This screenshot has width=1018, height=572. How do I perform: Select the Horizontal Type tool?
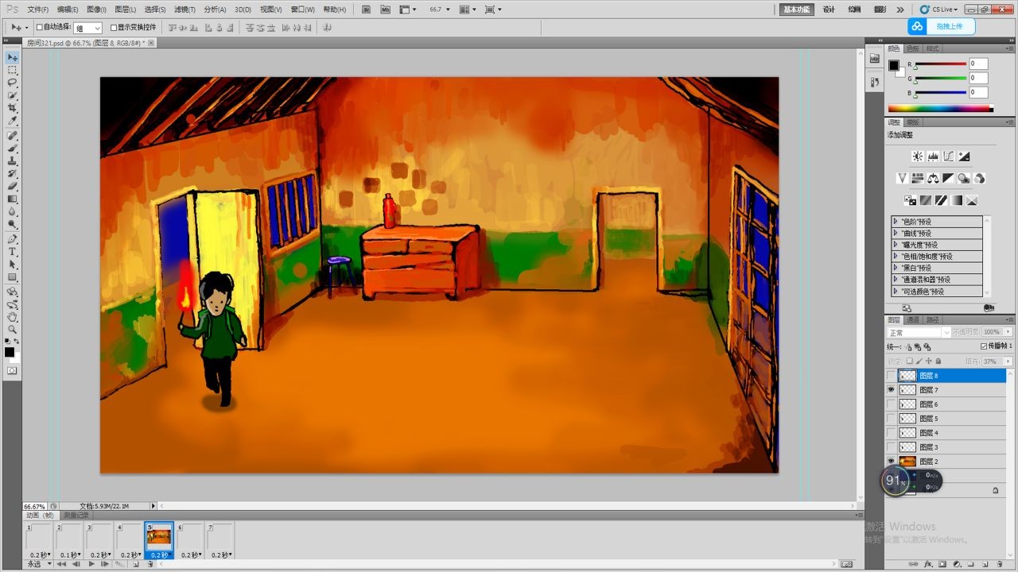pos(13,252)
